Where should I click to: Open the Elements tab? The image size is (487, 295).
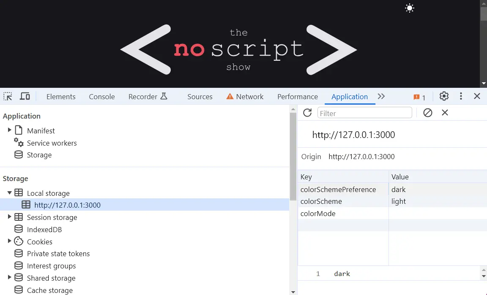[61, 97]
